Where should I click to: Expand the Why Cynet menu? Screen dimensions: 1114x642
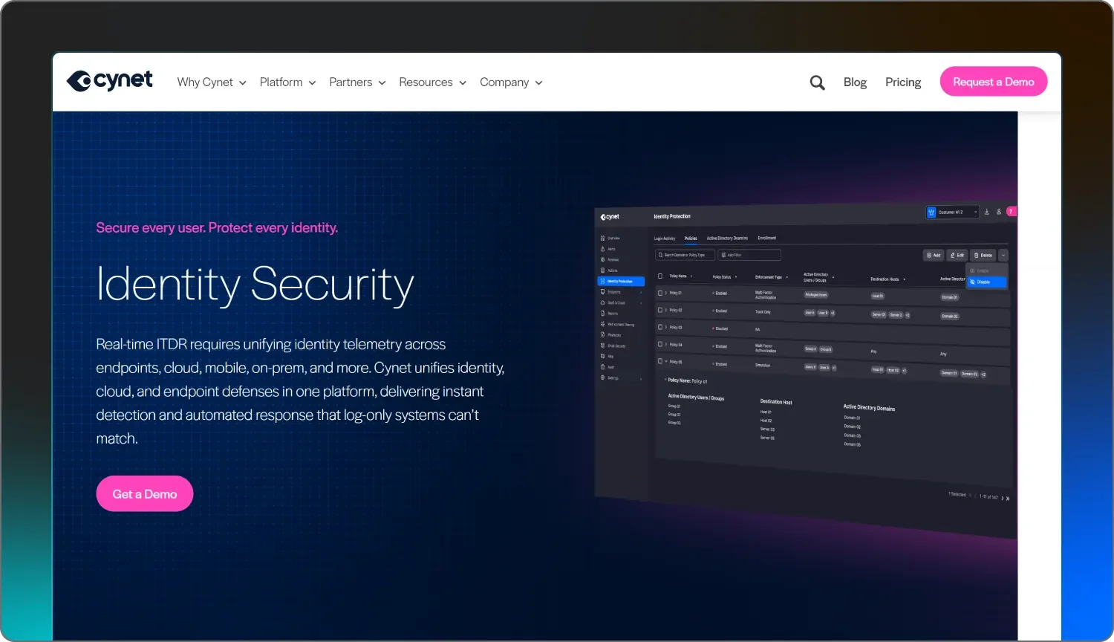coord(212,82)
